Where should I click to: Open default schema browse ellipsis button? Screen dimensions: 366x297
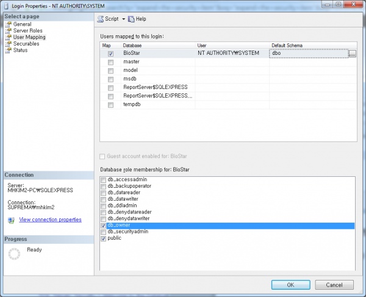click(x=352, y=54)
